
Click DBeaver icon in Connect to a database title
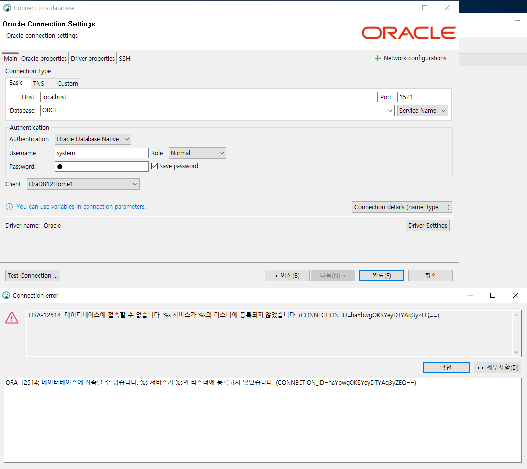(7, 8)
